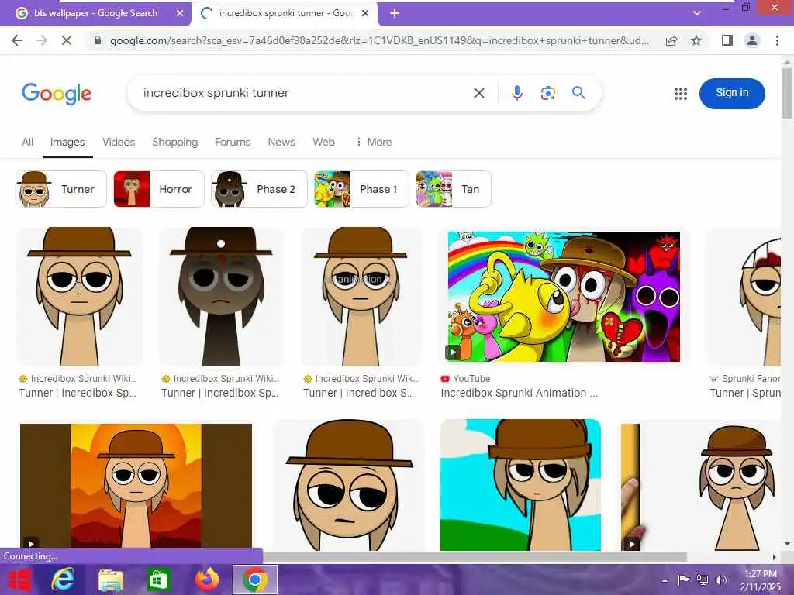Expand the More search options
Image resolution: width=794 pixels, height=595 pixels.
374,143
